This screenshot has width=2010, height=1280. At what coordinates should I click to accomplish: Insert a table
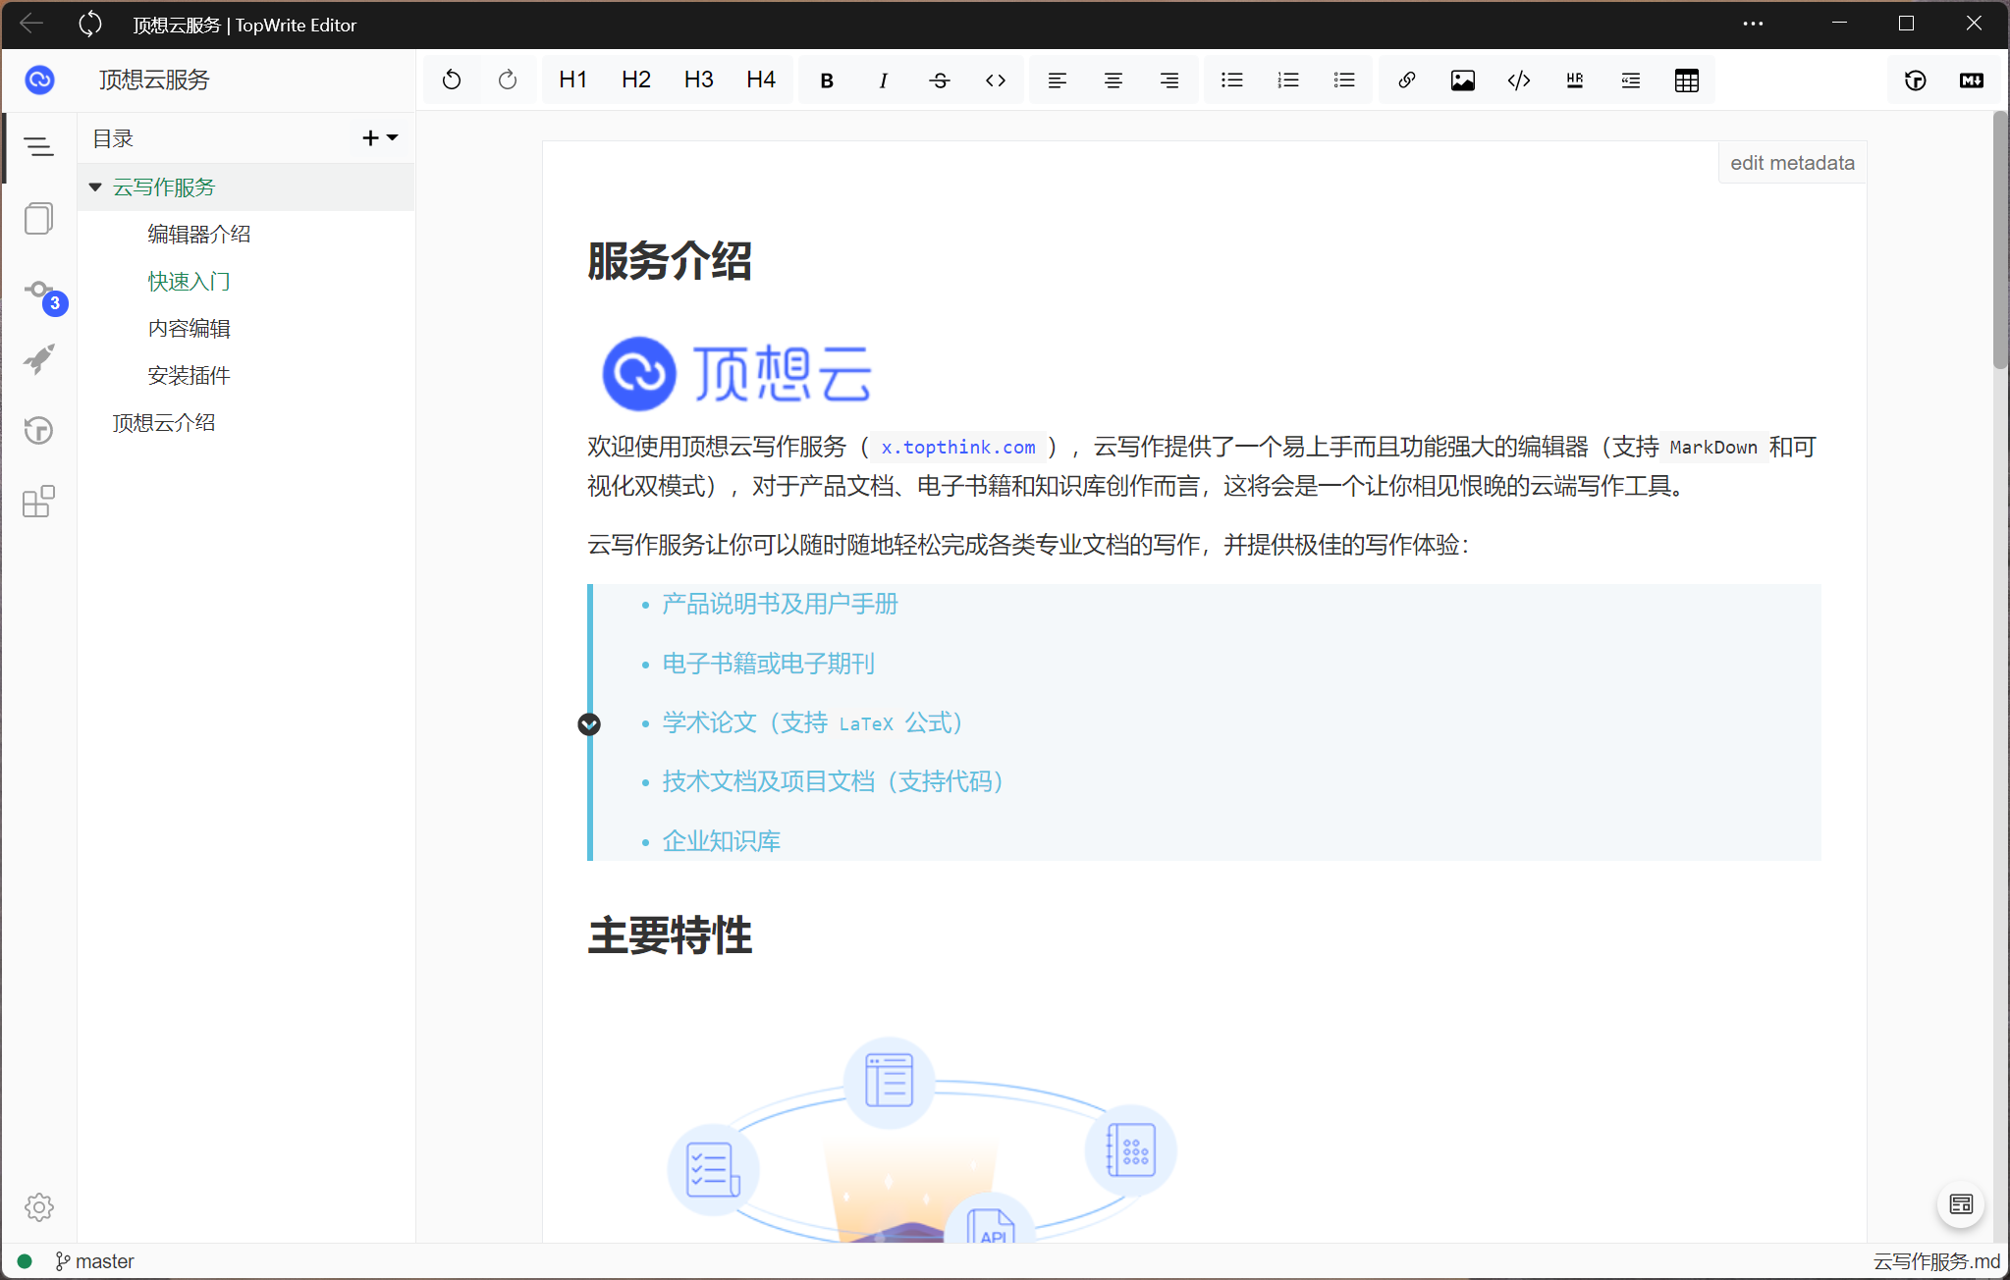click(1687, 80)
